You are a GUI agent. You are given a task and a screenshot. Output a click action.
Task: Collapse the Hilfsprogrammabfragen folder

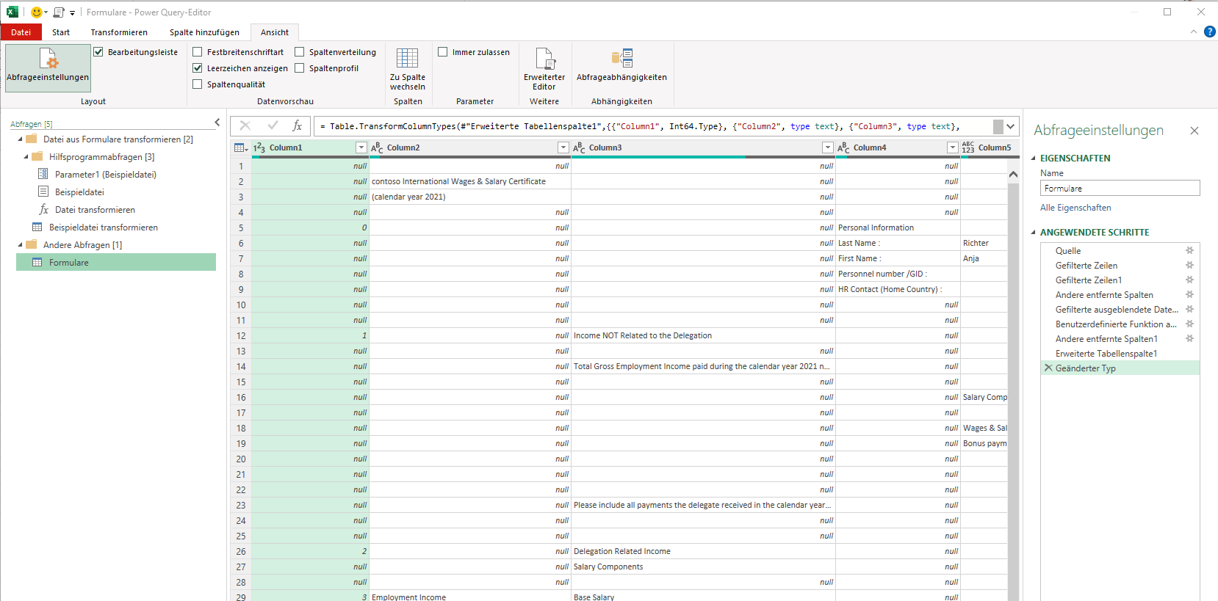26,157
